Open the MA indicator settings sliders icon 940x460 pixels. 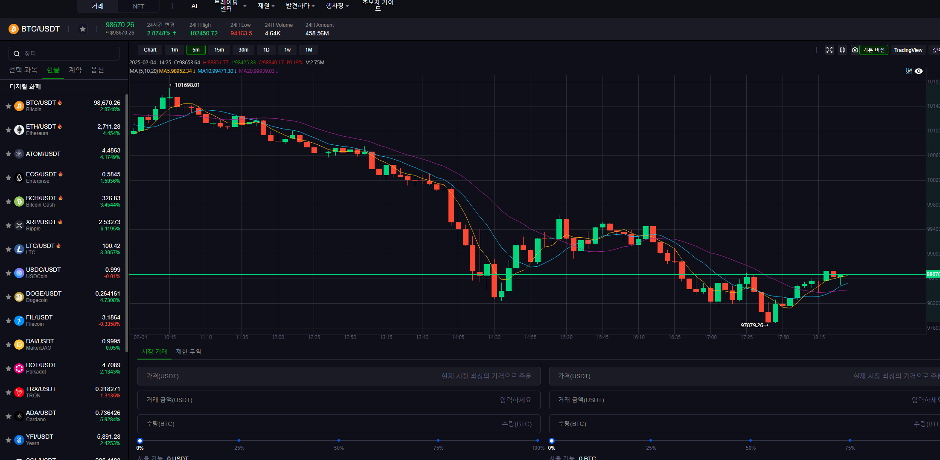(908, 71)
